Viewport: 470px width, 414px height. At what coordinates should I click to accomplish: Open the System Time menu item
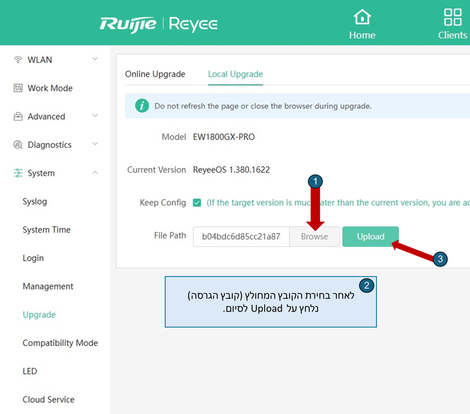(46, 230)
